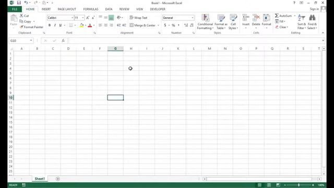Toggle middle vertical alignment
Screen dimensions: 334x188
click(105, 18)
